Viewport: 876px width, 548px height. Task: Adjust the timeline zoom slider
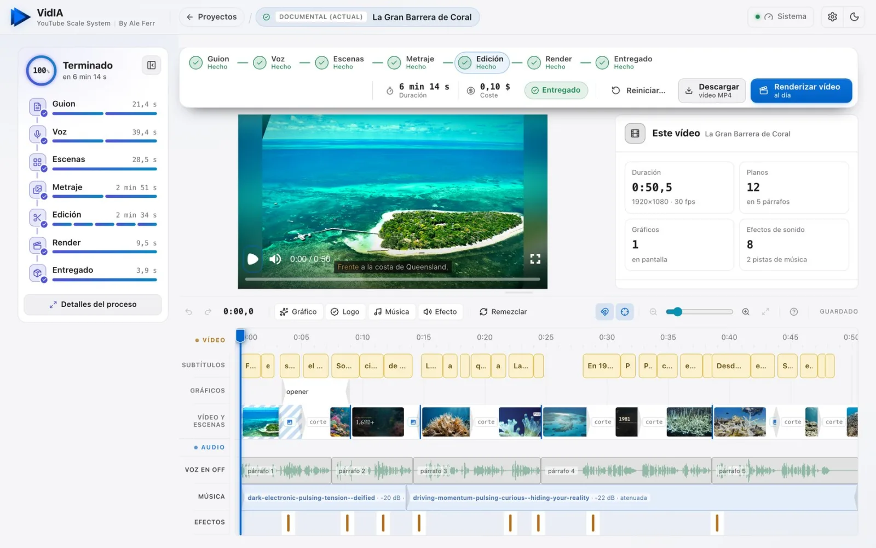(699, 312)
